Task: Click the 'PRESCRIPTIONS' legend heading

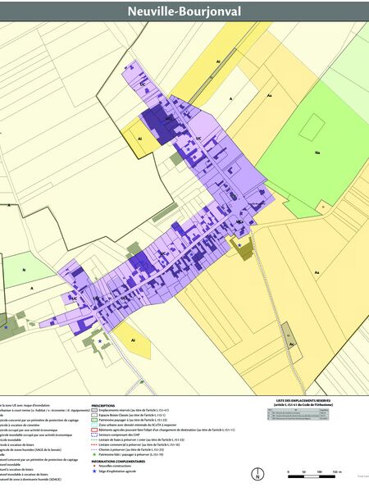Action: [103, 406]
